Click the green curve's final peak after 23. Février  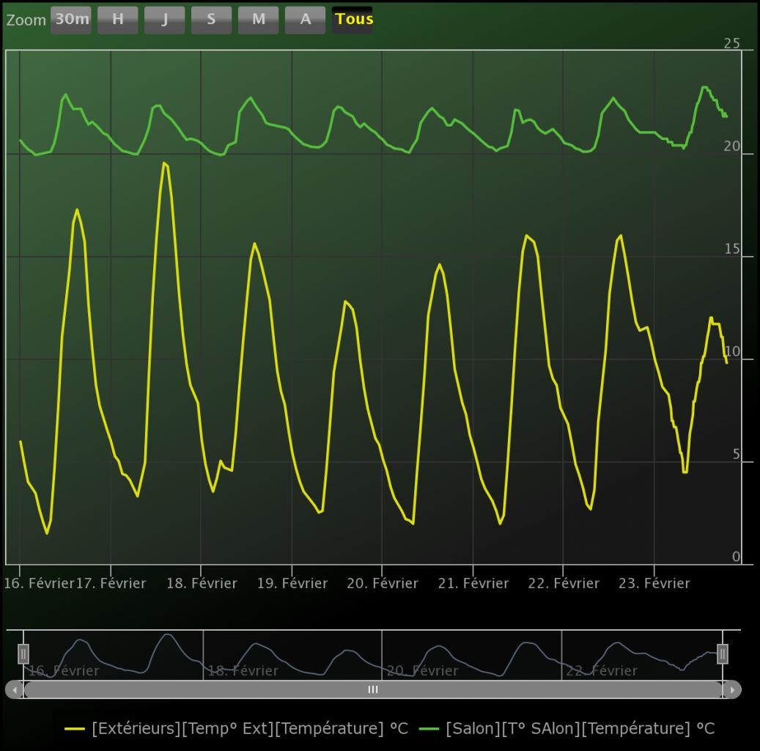point(705,87)
